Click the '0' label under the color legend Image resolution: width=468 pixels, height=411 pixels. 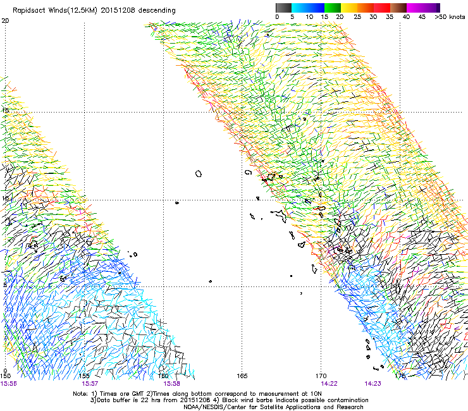point(277,17)
